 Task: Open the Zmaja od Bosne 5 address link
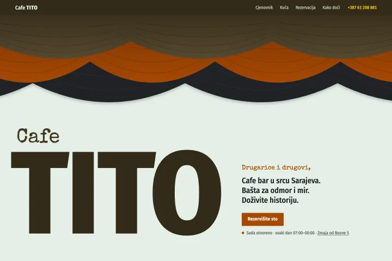coord(333,233)
